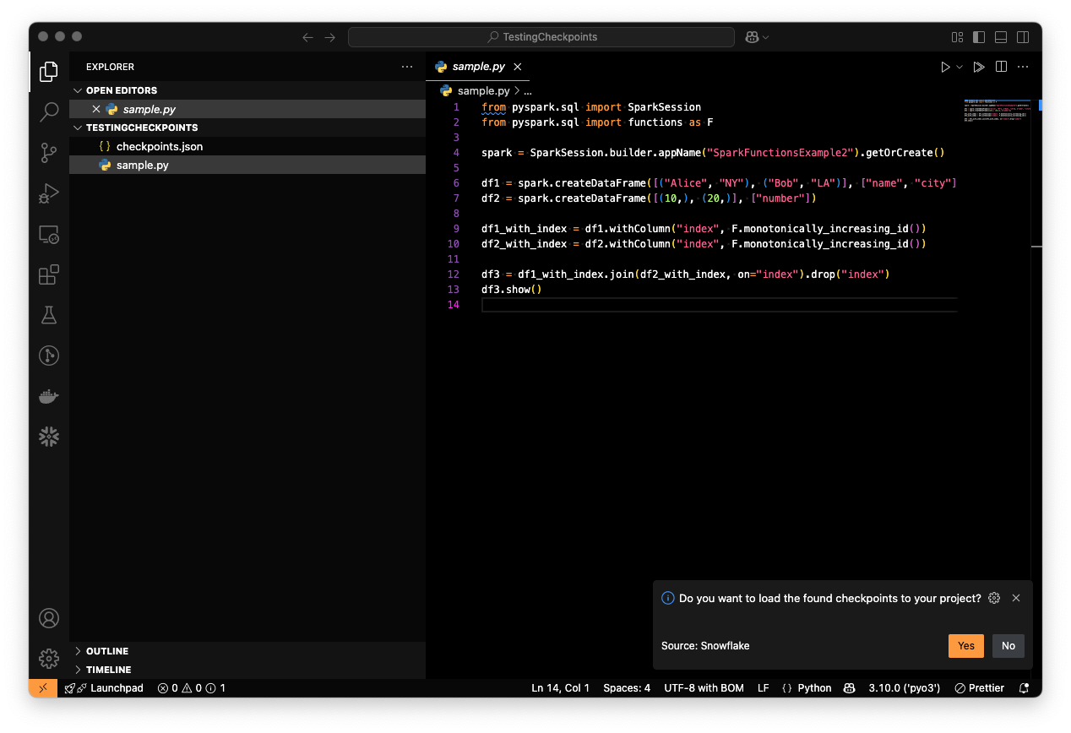The width and height of the screenshot is (1071, 733).
Task: Open the Extensions view
Action: [x=48, y=274]
